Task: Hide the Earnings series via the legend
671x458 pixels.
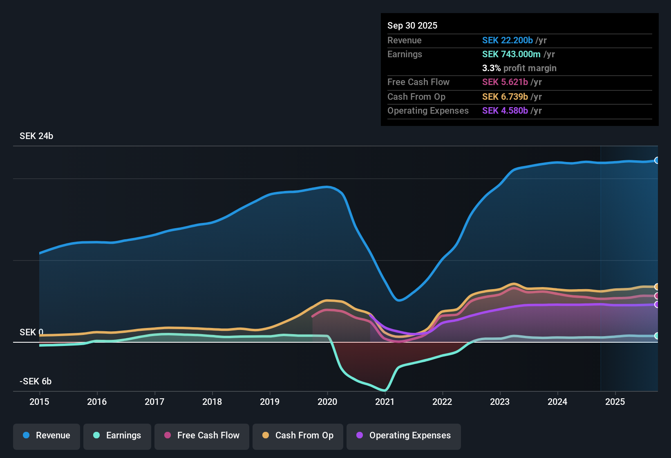Action: pyautogui.click(x=117, y=436)
